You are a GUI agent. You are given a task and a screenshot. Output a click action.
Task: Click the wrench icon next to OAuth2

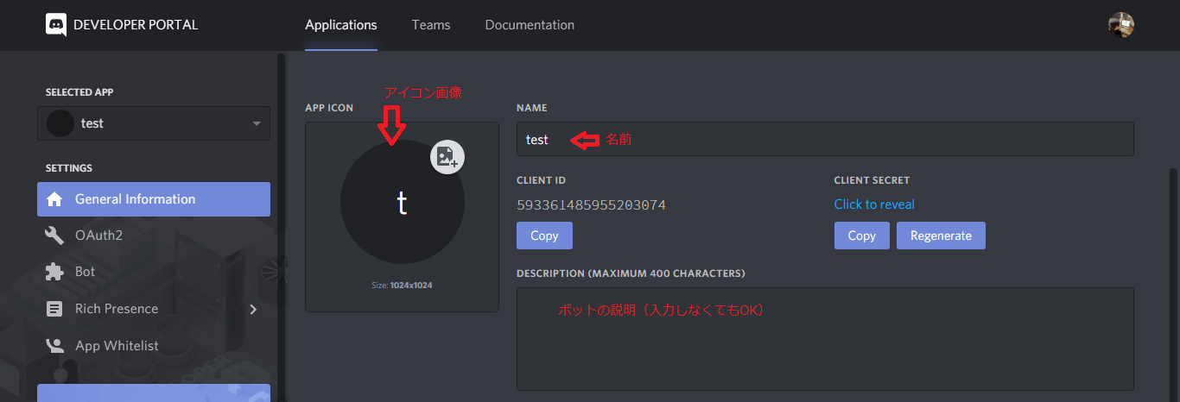(x=54, y=236)
